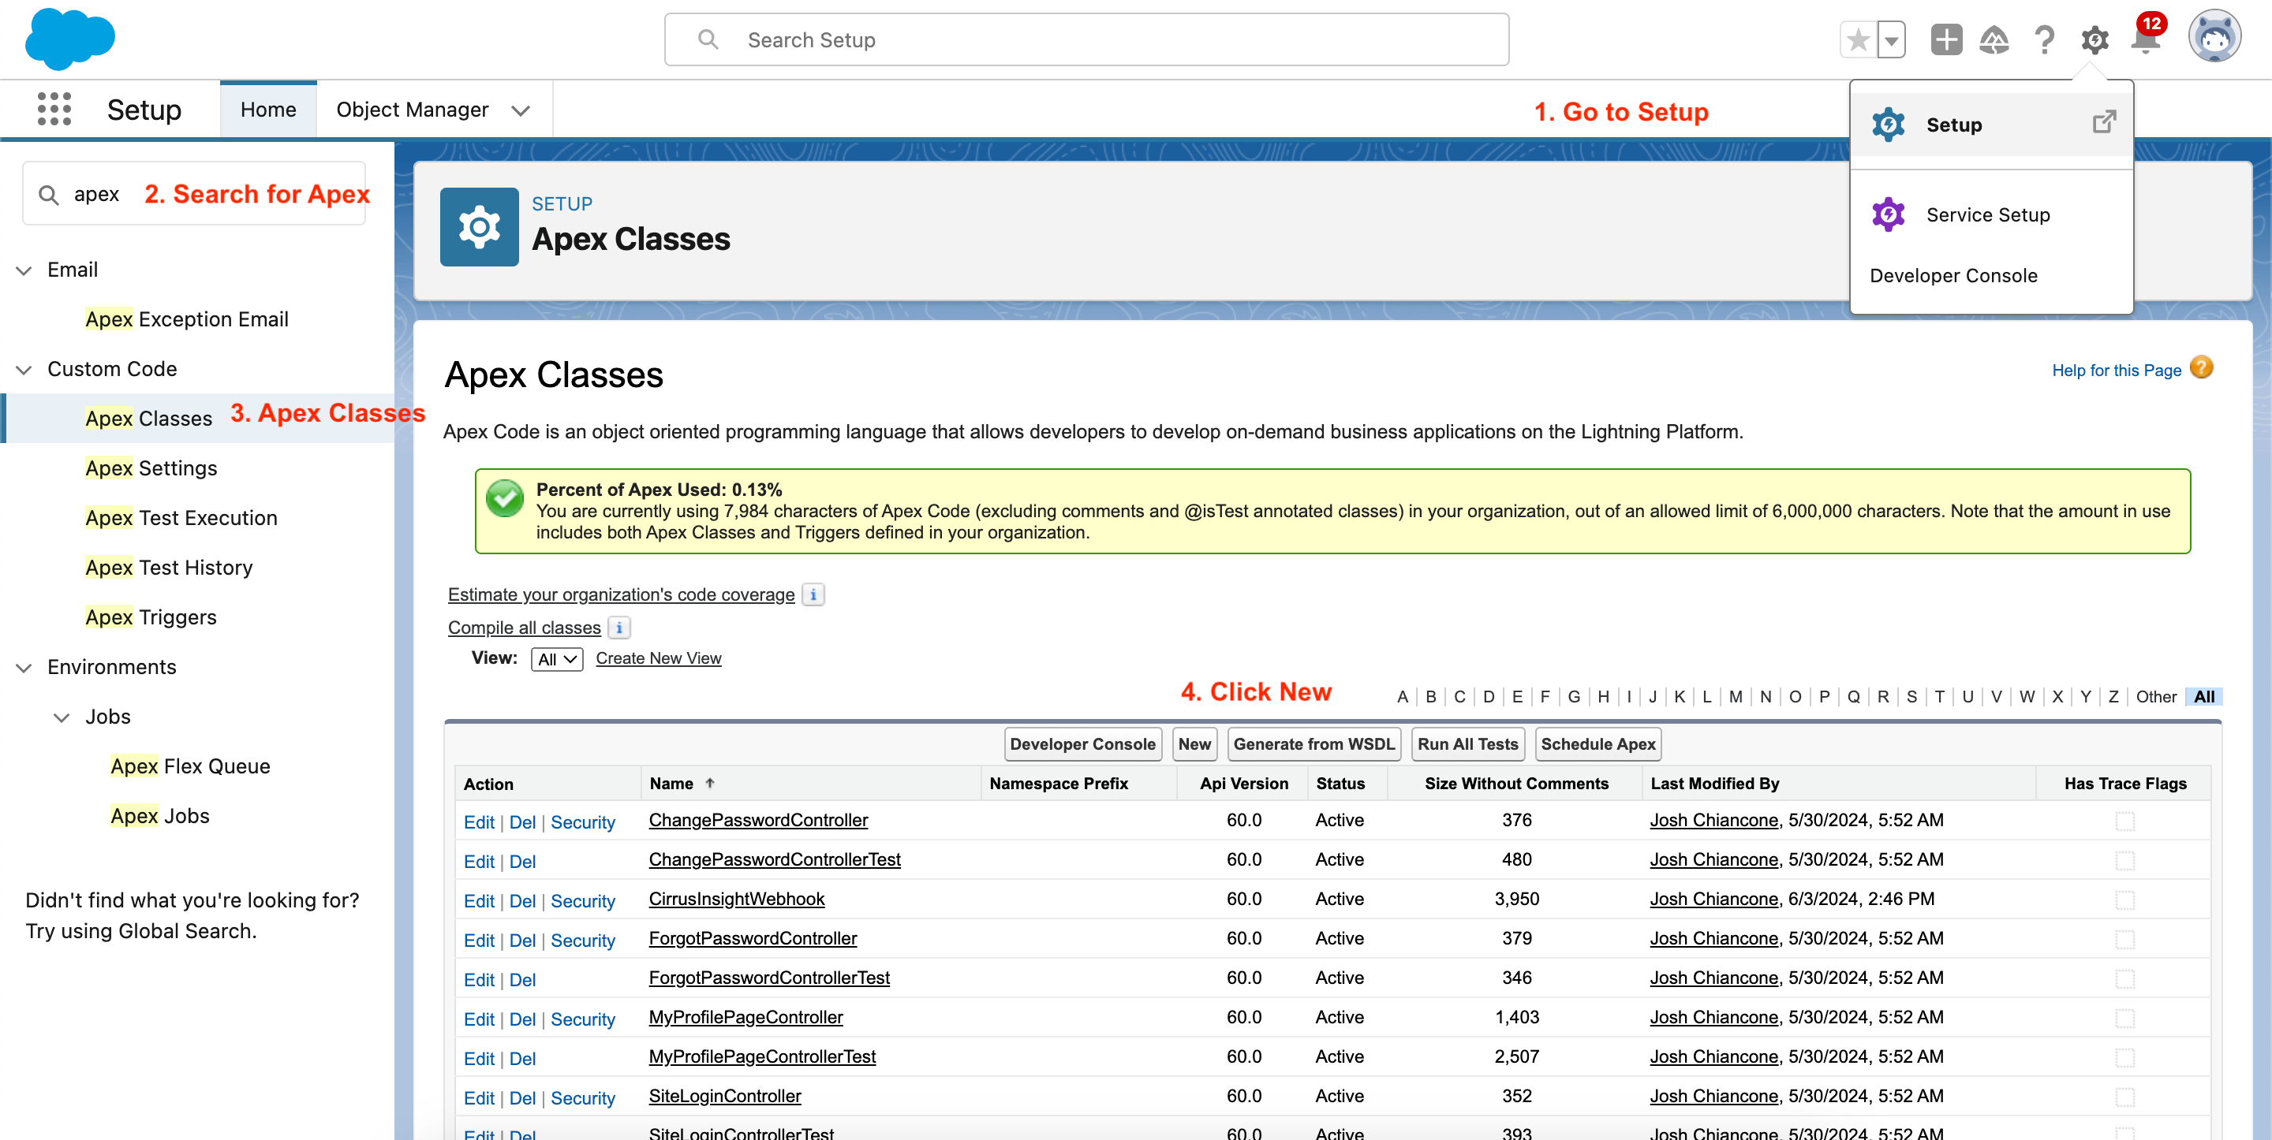Open Apex Flex Queue in sidebar
This screenshot has height=1140, width=2272.
pyautogui.click(x=190, y=766)
